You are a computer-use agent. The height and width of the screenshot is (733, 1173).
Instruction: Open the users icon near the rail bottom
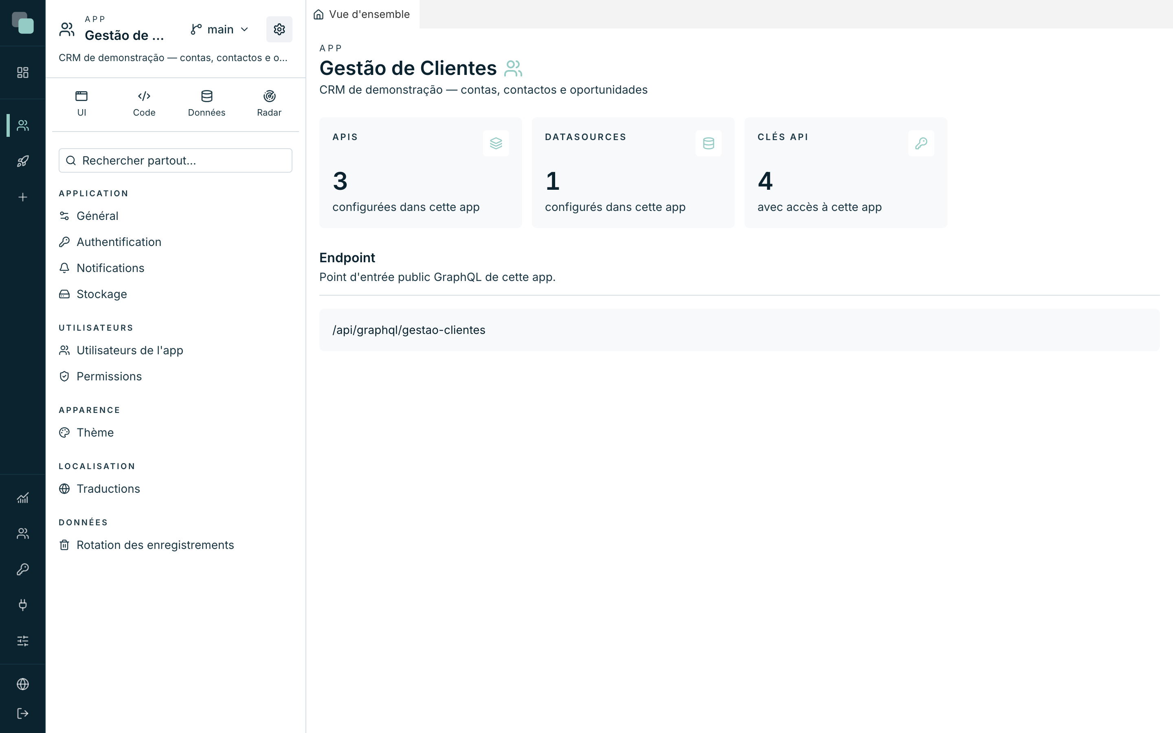click(23, 534)
